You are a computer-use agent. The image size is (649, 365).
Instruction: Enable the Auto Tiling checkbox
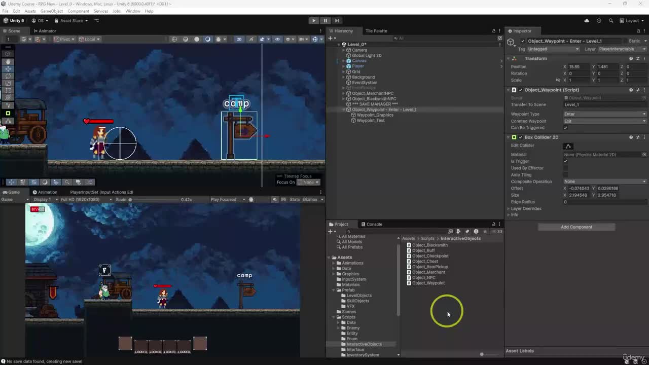[565, 175]
